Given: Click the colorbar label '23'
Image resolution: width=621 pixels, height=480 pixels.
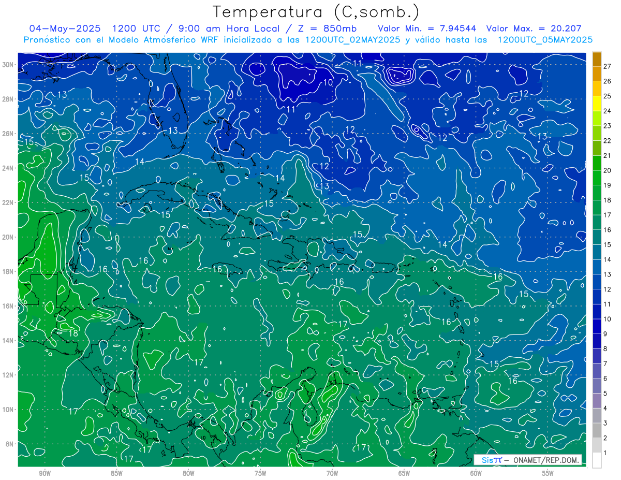Looking at the screenshot, I should [x=607, y=126].
